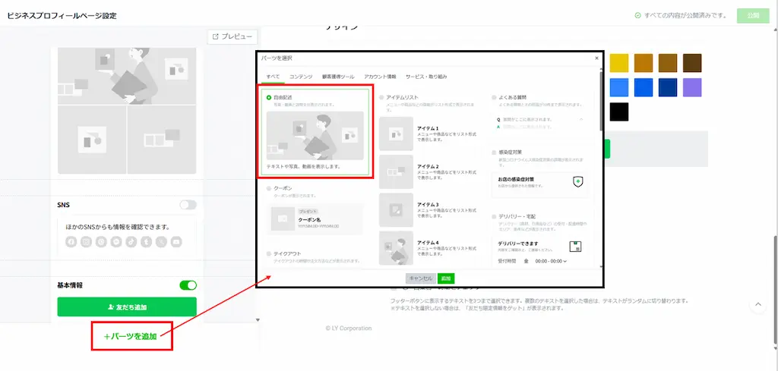Image resolution: width=778 pixels, height=371 pixels.
Task: Toggle the SNS switch on
Action: tap(188, 205)
